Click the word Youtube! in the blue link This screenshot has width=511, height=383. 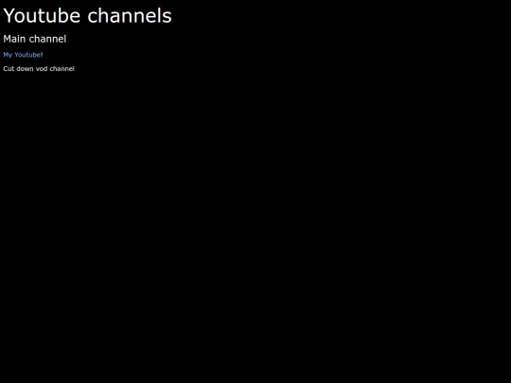click(x=28, y=55)
